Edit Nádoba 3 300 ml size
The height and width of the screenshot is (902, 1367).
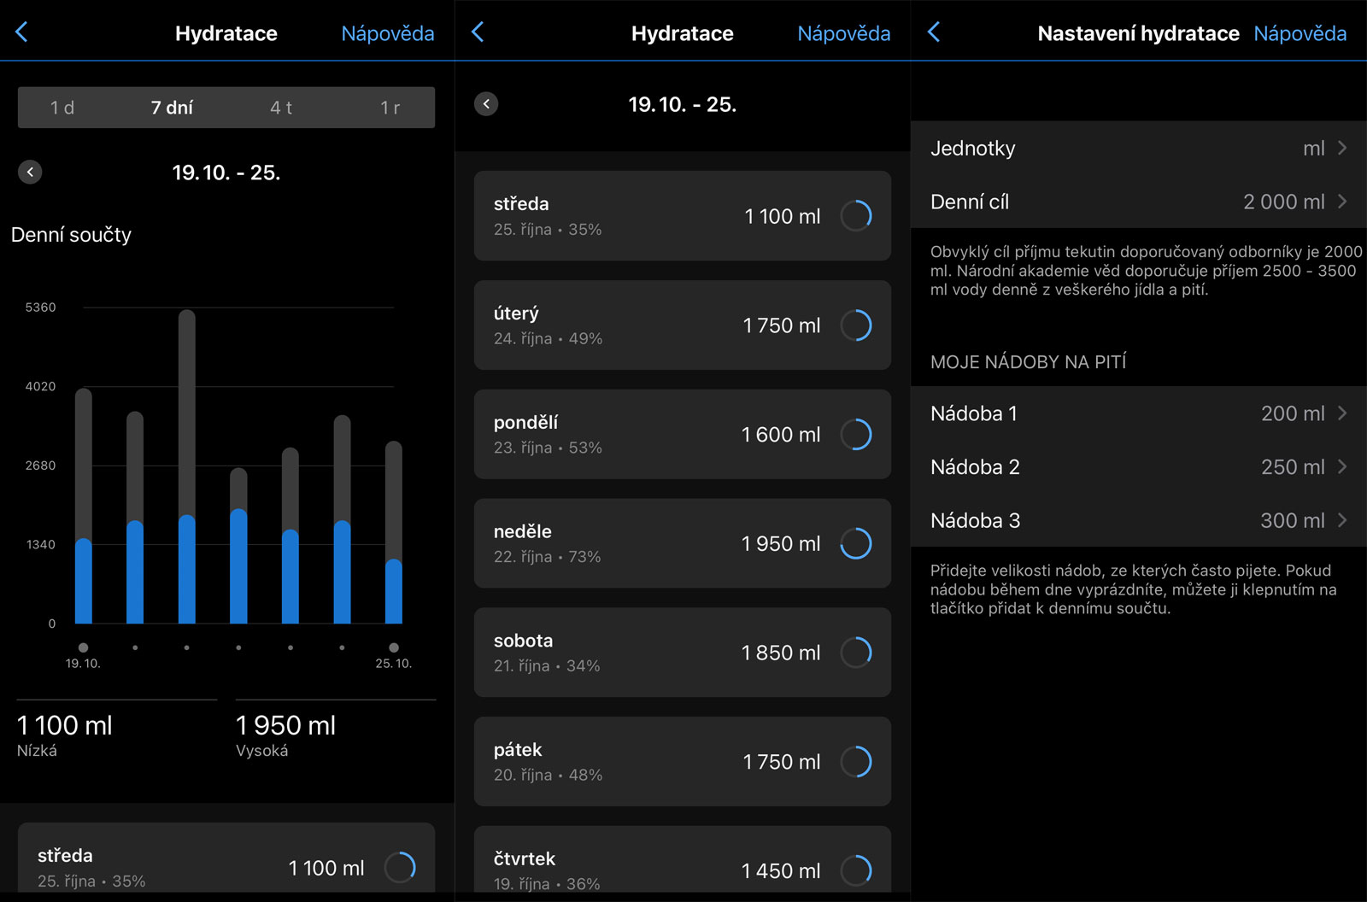1139,520
